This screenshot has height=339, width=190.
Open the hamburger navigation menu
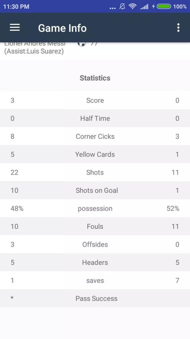[15, 28]
